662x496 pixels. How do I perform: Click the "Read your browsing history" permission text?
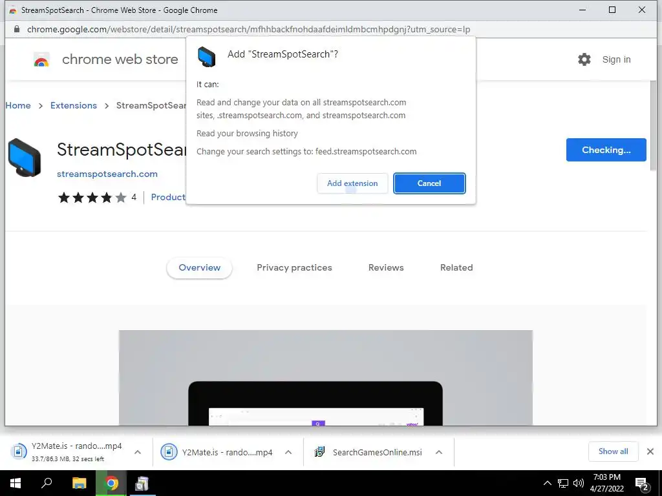247,133
